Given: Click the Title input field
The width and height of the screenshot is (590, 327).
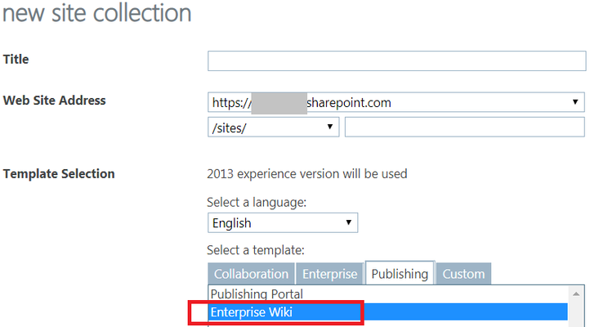Looking at the screenshot, I should tap(396, 61).
